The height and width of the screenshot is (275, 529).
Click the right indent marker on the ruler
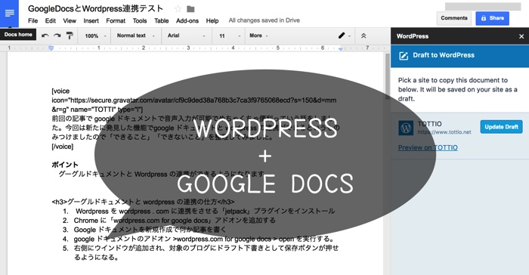pyautogui.click(x=341, y=49)
